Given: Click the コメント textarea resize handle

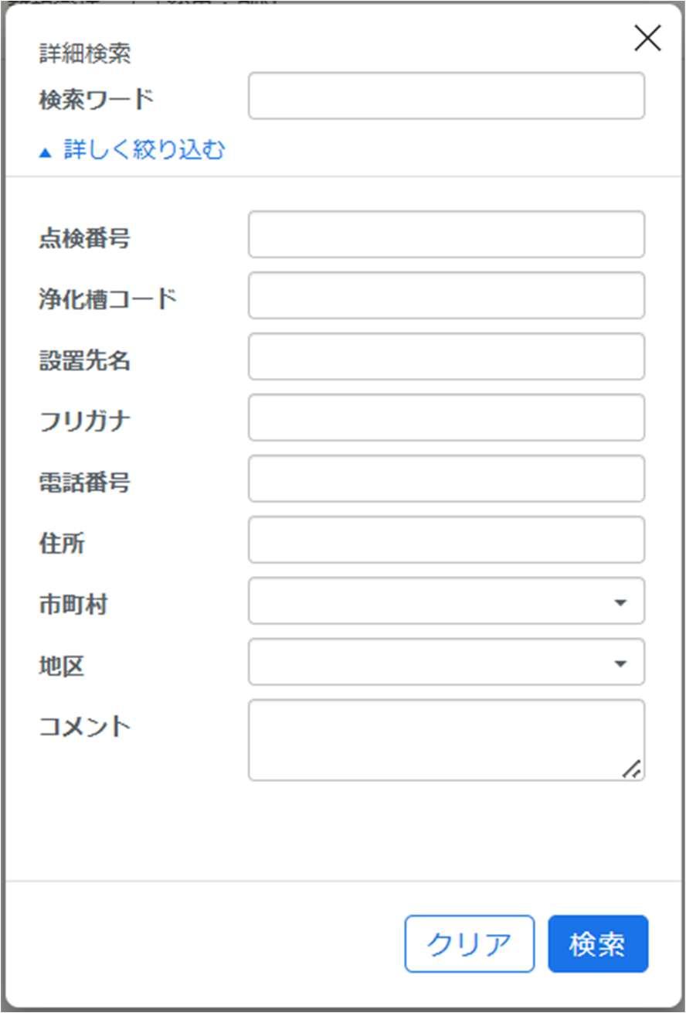Looking at the screenshot, I should (x=632, y=768).
